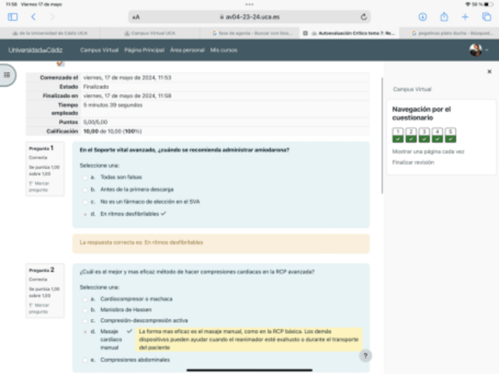
Task: Click the address bar av04-23-24.uca.es
Action: [249, 17]
